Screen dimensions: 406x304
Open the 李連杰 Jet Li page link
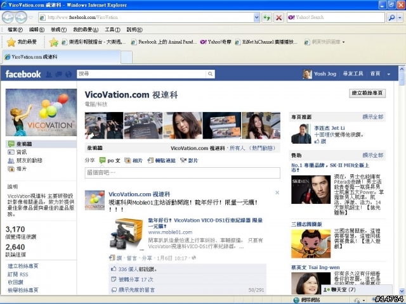329,128
